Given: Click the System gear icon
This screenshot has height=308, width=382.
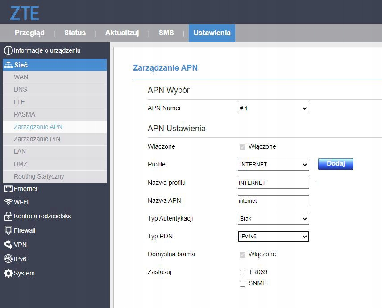Looking at the screenshot, I should (8, 273).
